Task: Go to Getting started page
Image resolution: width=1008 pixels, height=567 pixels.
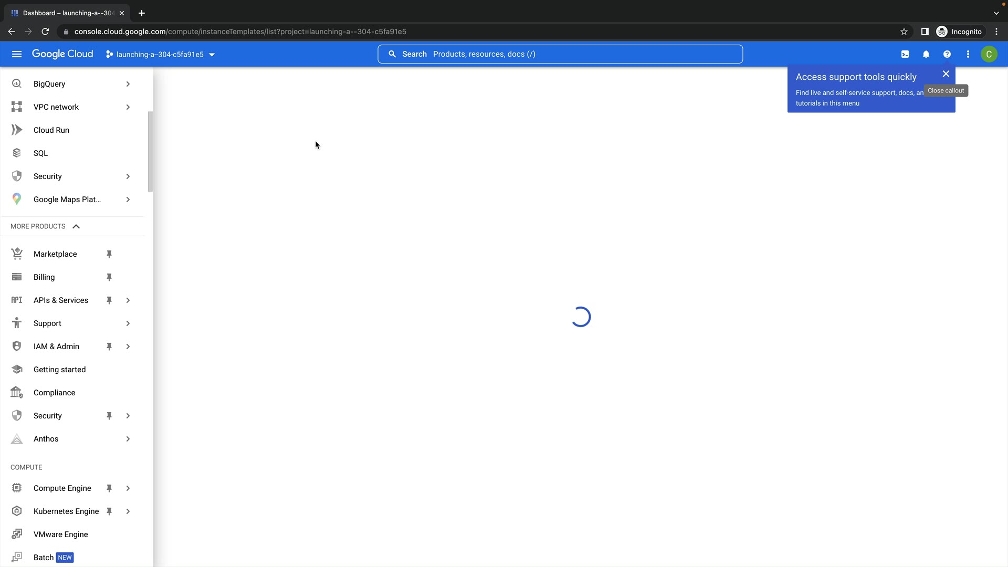Action: 59,370
